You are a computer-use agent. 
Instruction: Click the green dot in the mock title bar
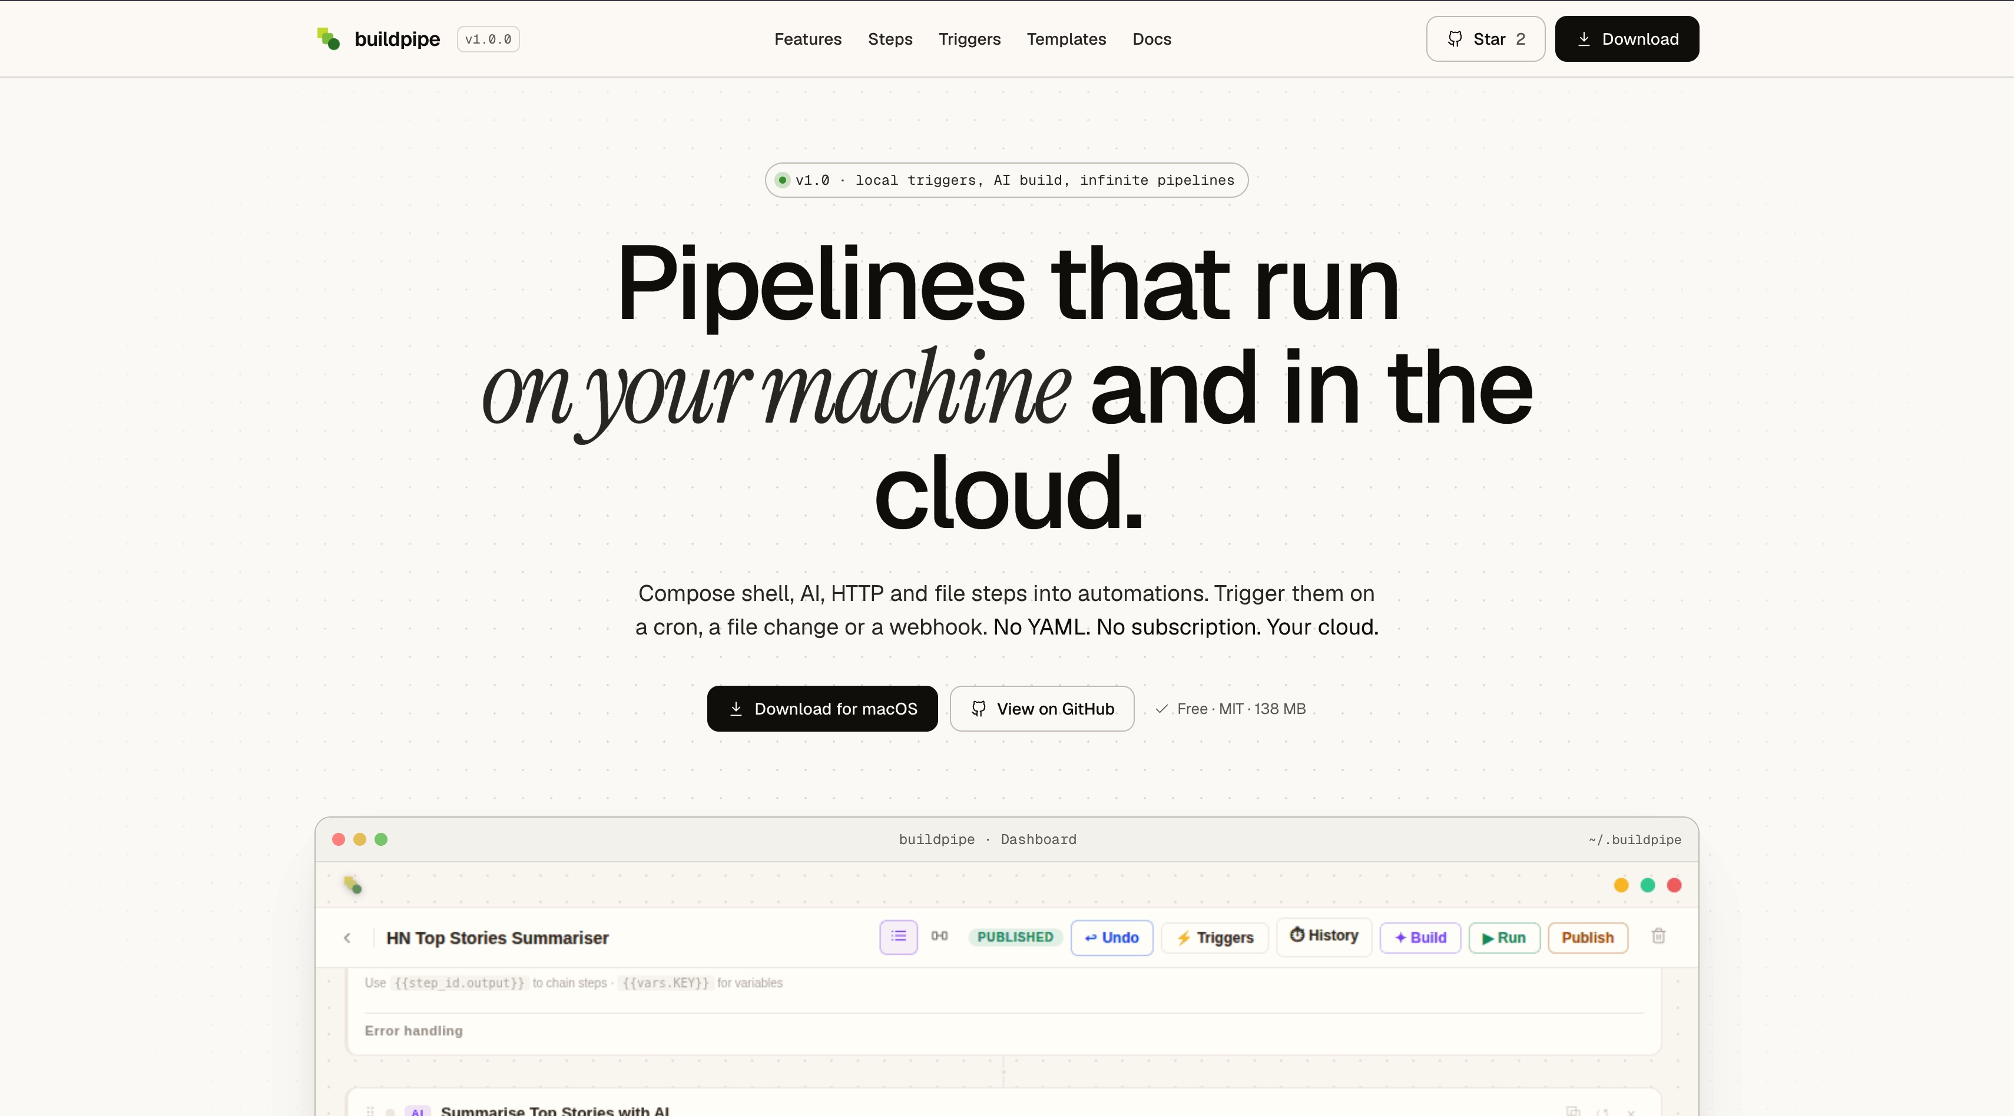click(x=381, y=839)
